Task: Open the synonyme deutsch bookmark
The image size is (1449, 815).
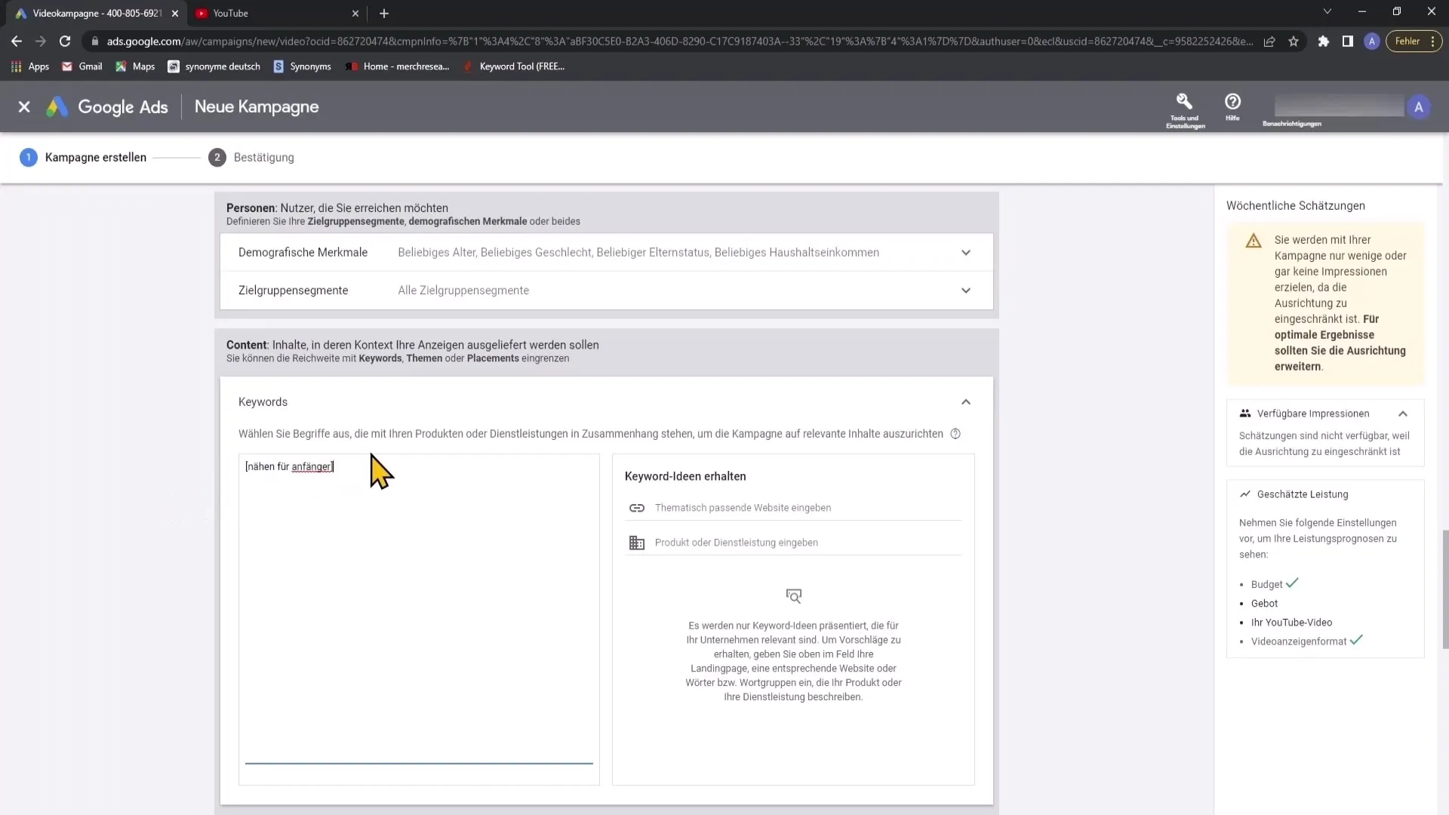Action: point(214,66)
